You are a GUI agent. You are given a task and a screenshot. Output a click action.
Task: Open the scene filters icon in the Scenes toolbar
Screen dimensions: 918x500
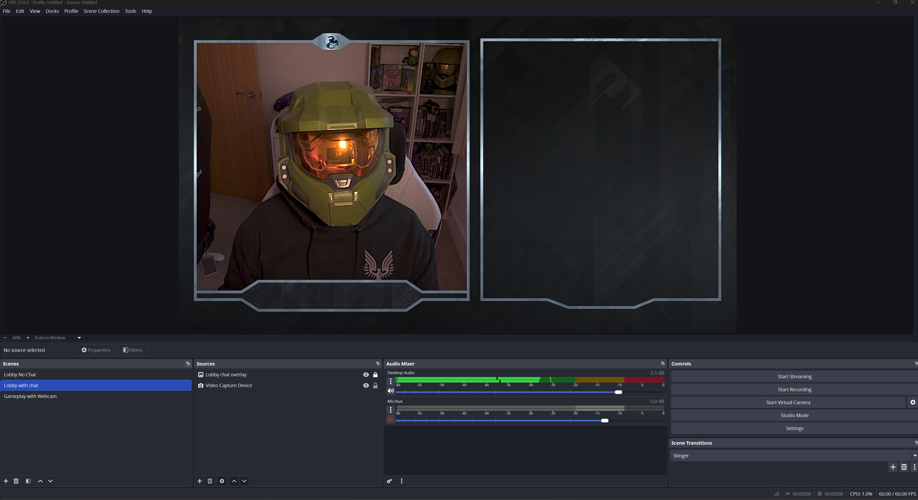[28, 481]
